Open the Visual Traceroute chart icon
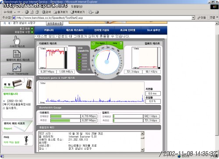Screen dimensions: 219x159 [17, 67]
